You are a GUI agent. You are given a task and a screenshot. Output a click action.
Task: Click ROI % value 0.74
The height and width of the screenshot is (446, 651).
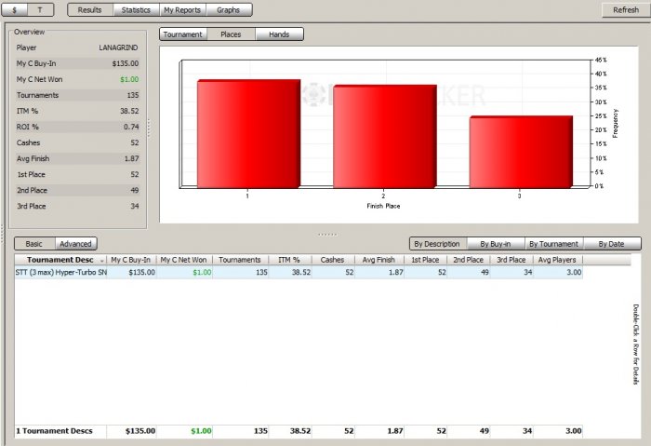point(131,127)
